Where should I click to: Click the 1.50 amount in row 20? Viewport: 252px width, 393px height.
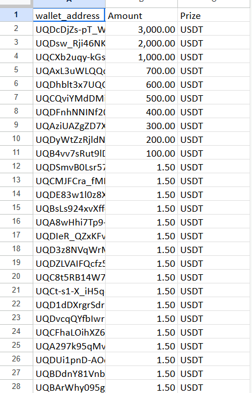141,277
